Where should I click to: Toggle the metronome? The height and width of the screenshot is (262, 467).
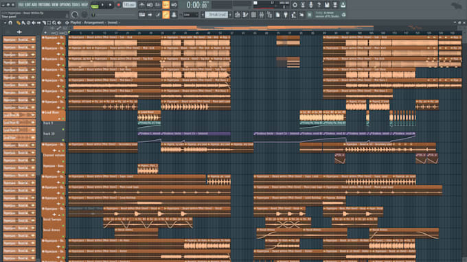pyautogui.click(x=142, y=5)
